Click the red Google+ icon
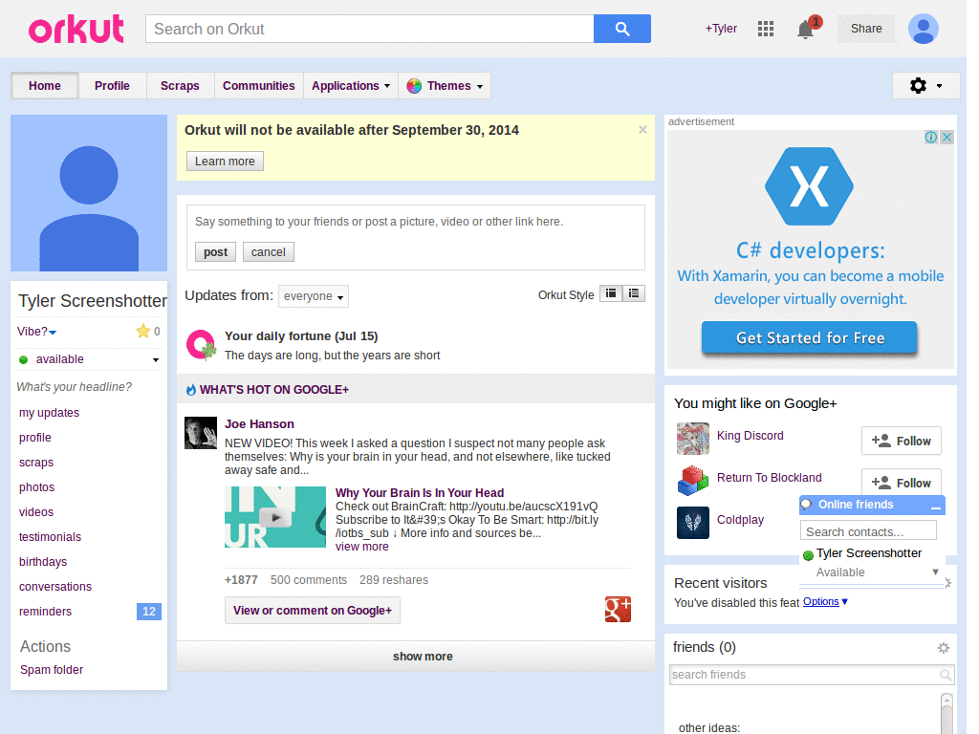979x734 pixels. pyautogui.click(x=618, y=609)
